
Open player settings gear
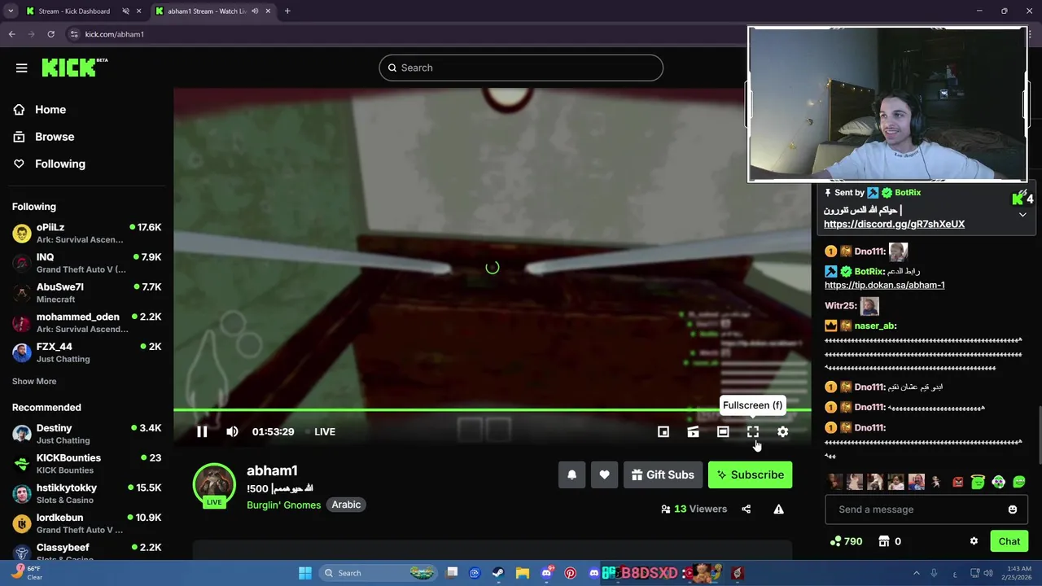(x=782, y=431)
